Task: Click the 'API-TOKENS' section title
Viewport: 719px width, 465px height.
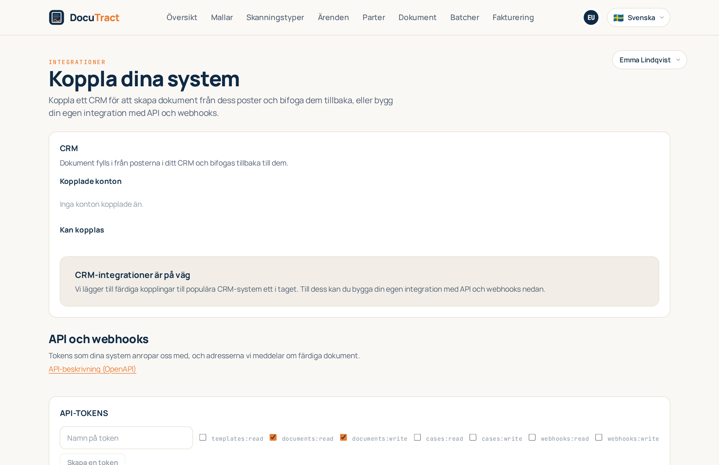Action: (x=84, y=413)
